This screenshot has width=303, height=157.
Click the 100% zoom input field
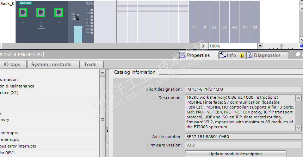pos(233,46)
